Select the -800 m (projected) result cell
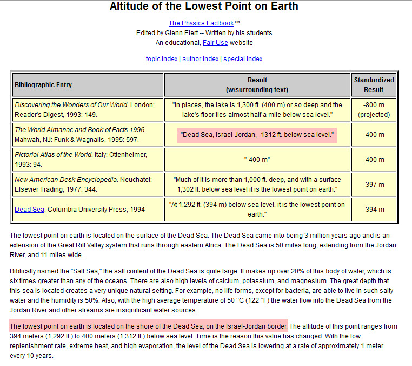This screenshot has width=412, height=366. (x=374, y=110)
